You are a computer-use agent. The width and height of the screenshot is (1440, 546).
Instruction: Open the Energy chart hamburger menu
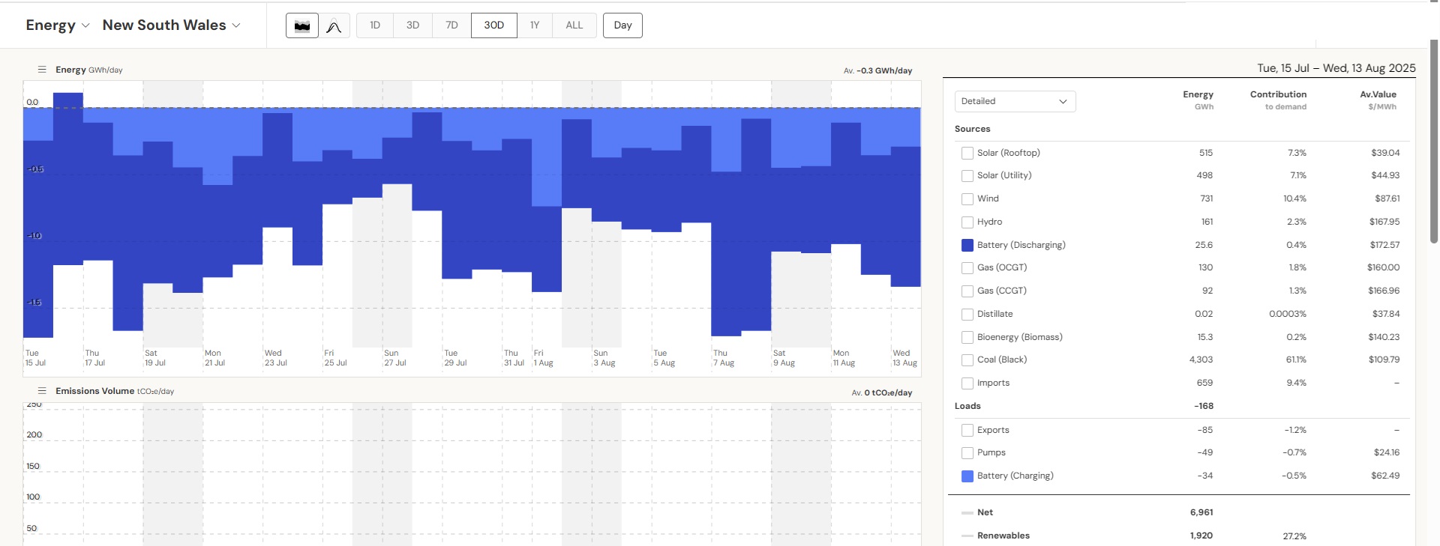[42, 70]
